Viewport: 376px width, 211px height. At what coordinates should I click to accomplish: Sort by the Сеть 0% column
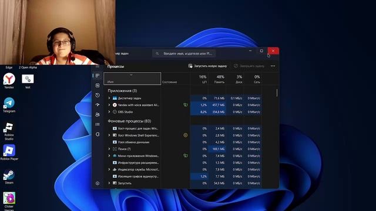pyautogui.click(x=253, y=79)
